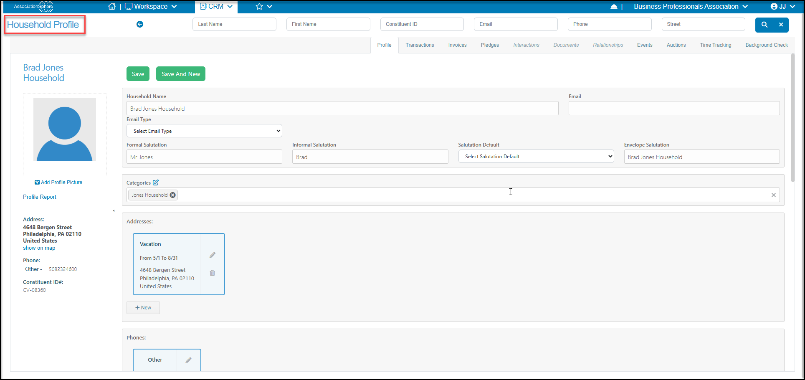Delete the Vacation address with trash icon
Screen dimensions: 805x380
[x=213, y=273]
